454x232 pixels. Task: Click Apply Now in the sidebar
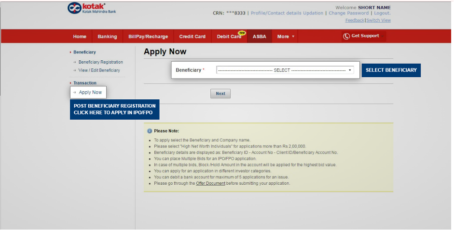tap(90, 92)
